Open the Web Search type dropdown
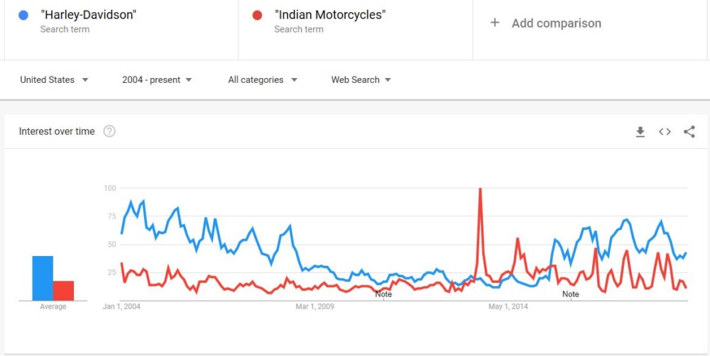The height and width of the screenshot is (356, 710). point(361,80)
